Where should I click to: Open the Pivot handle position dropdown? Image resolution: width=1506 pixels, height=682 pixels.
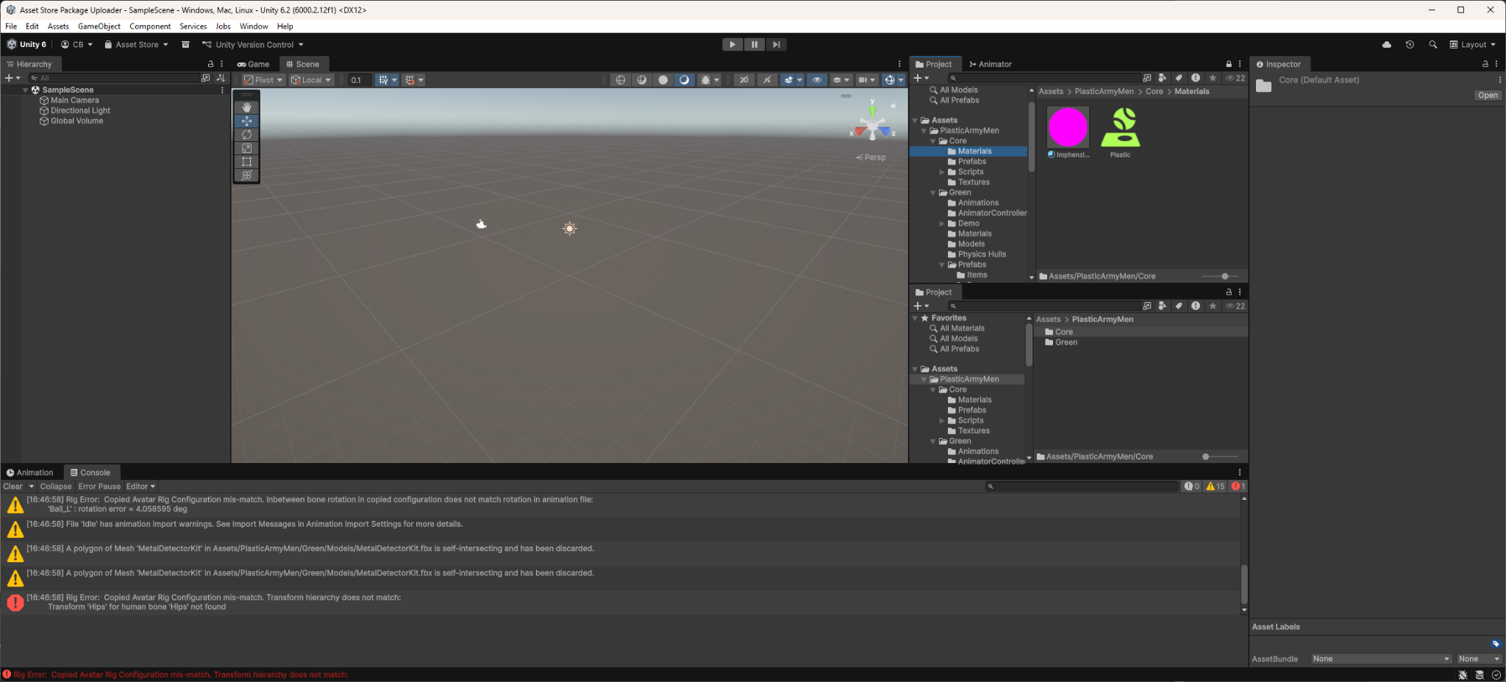263,80
